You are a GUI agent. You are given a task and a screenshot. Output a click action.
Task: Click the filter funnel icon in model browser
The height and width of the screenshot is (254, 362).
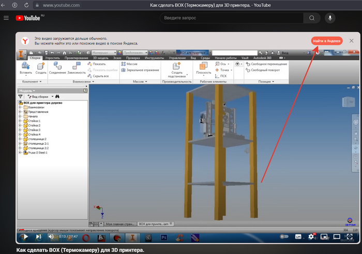tap(20, 96)
